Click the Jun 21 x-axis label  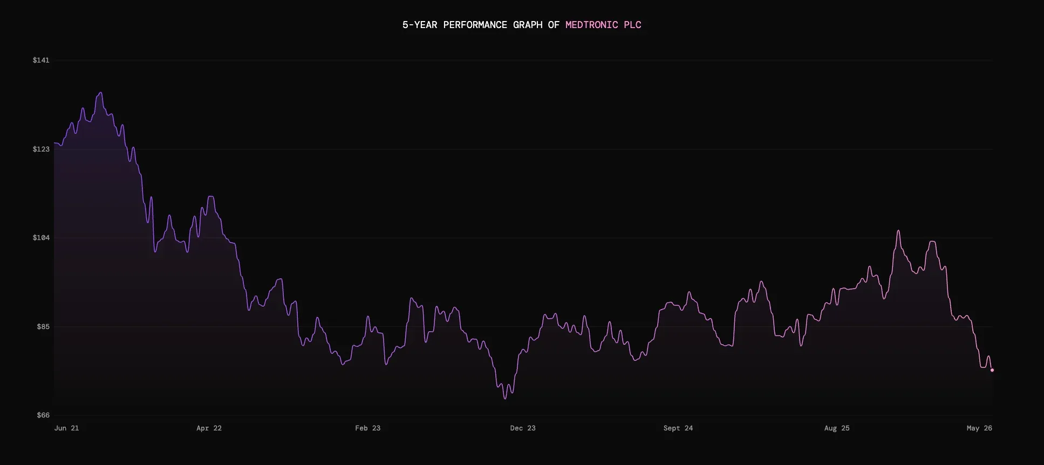(x=66, y=428)
